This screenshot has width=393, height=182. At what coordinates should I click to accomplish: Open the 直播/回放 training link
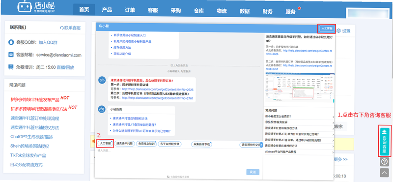click(65, 67)
